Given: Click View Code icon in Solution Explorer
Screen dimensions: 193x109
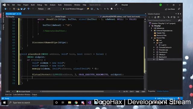Looking at the screenshot, I should pos(178,17).
